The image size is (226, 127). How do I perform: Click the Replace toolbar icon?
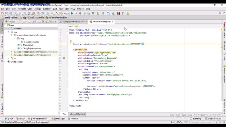click(43, 13)
